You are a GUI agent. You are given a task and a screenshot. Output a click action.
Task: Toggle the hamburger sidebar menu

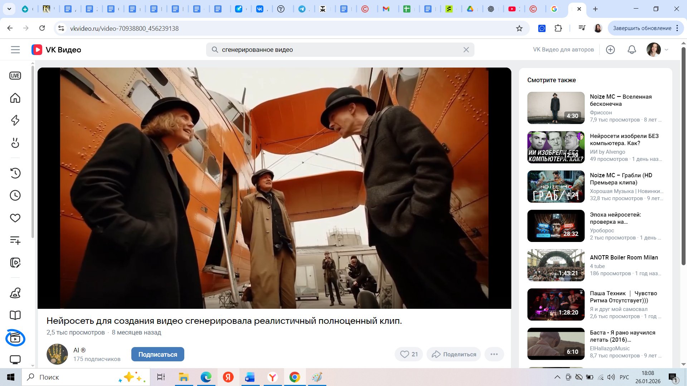[x=15, y=50]
